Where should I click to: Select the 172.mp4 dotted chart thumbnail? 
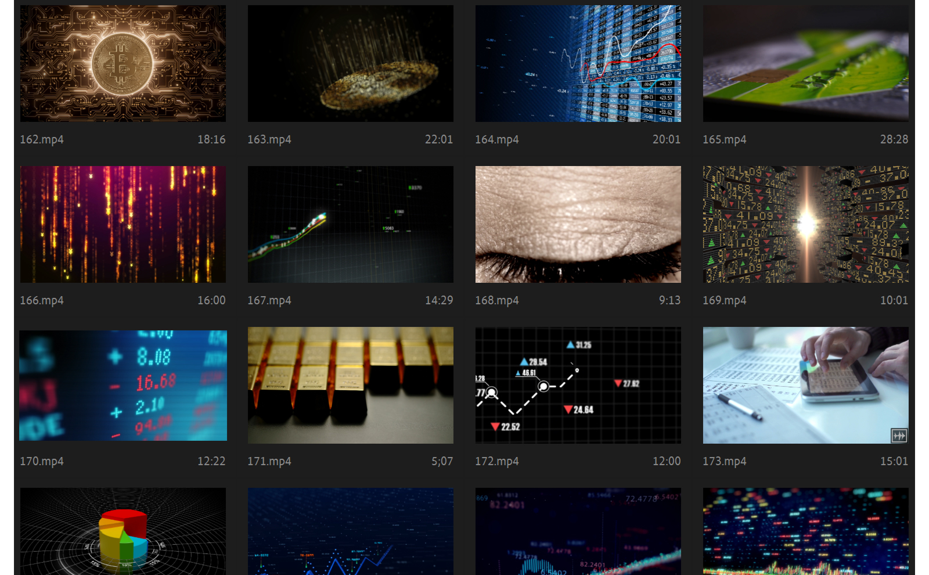578,385
